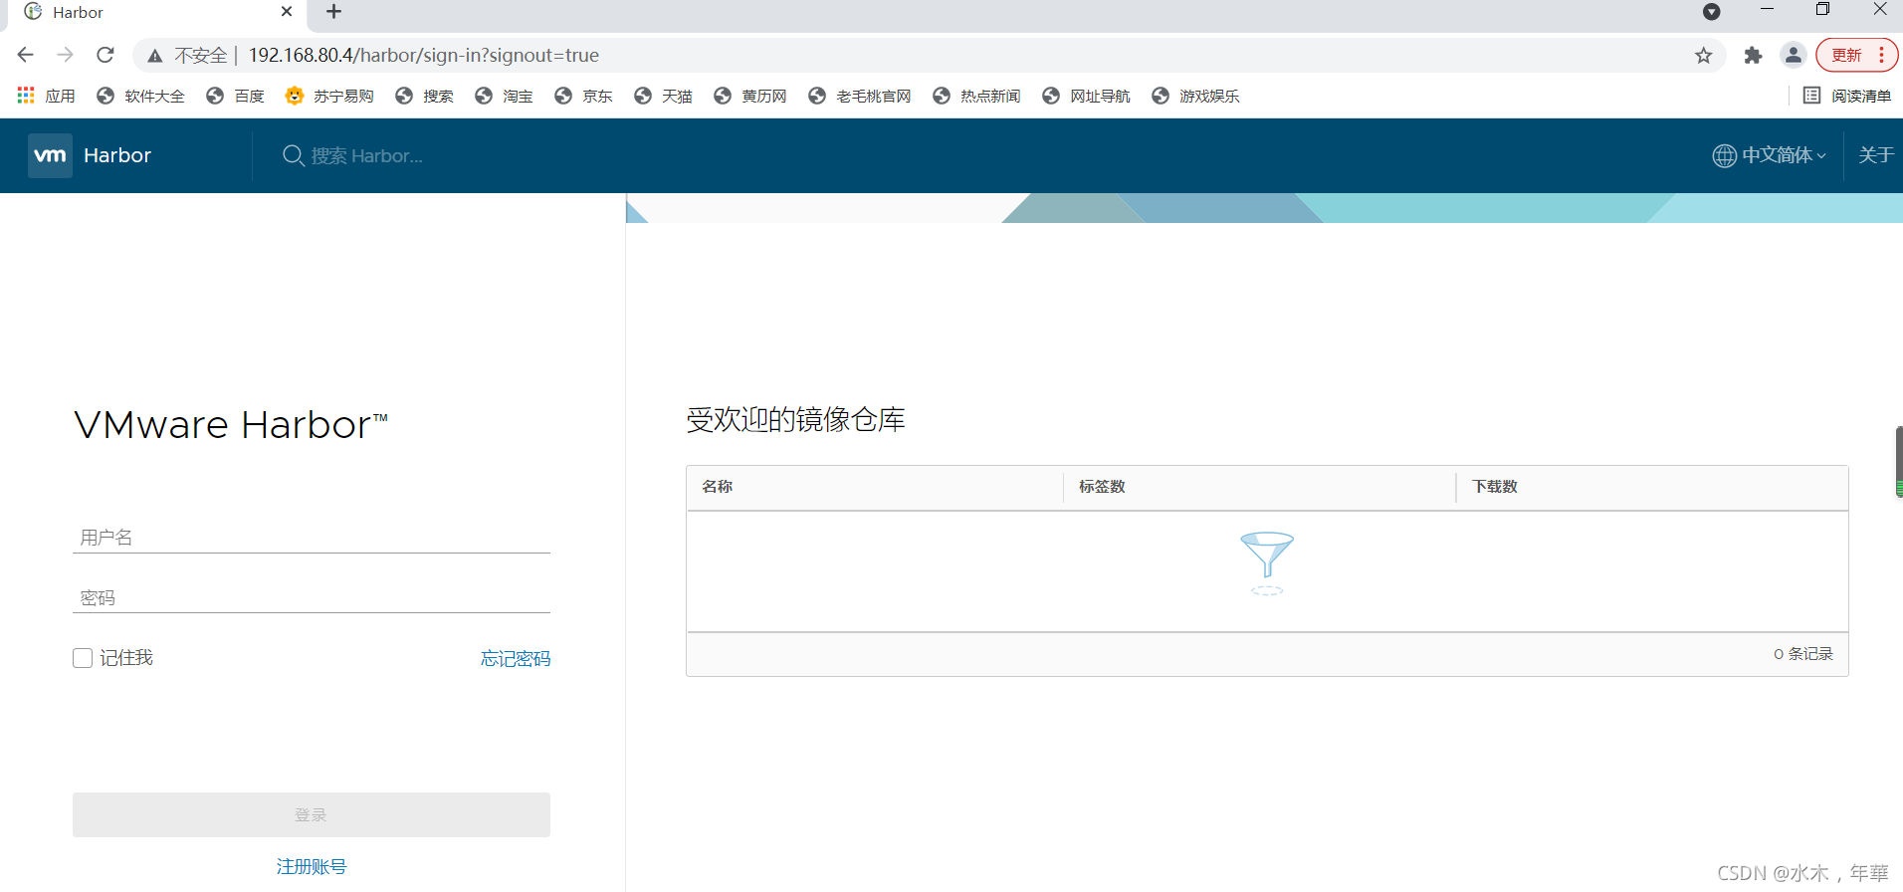
Task: Click the empty-table funnel placeholder icon
Action: 1267,562
